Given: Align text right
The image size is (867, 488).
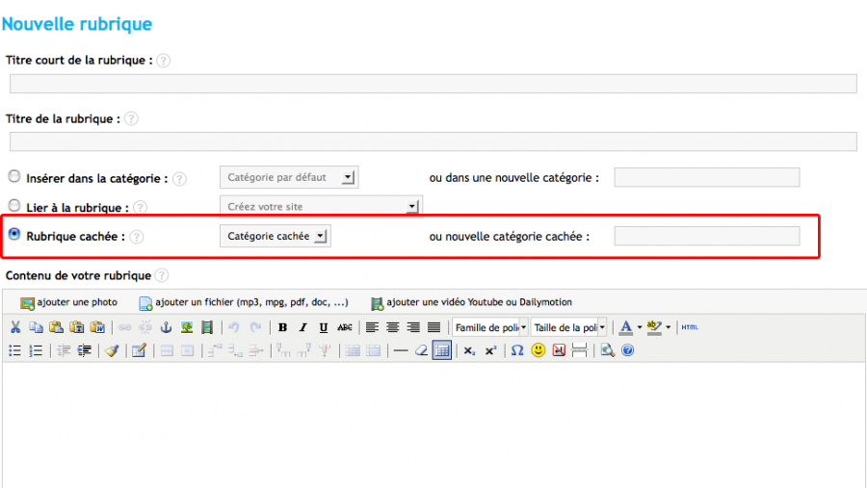Looking at the screenshot, I should (413, 327).
